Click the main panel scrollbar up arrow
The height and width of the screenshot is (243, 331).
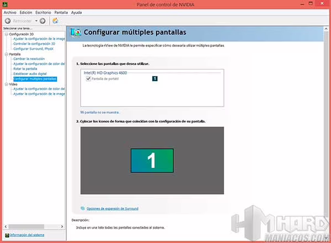coord(326,29)
